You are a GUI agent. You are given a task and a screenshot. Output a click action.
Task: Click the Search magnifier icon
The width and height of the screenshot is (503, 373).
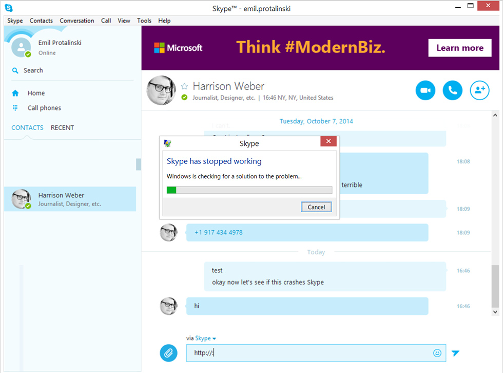pos(15,70)
